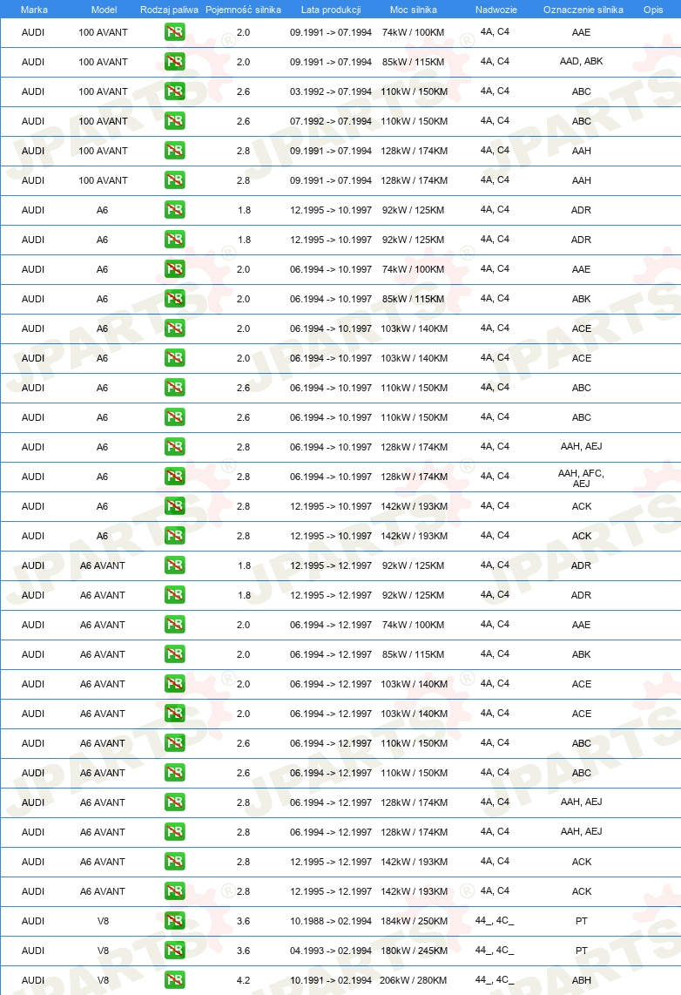Click the Oznaczenie silnika column header

pos(583,10)
